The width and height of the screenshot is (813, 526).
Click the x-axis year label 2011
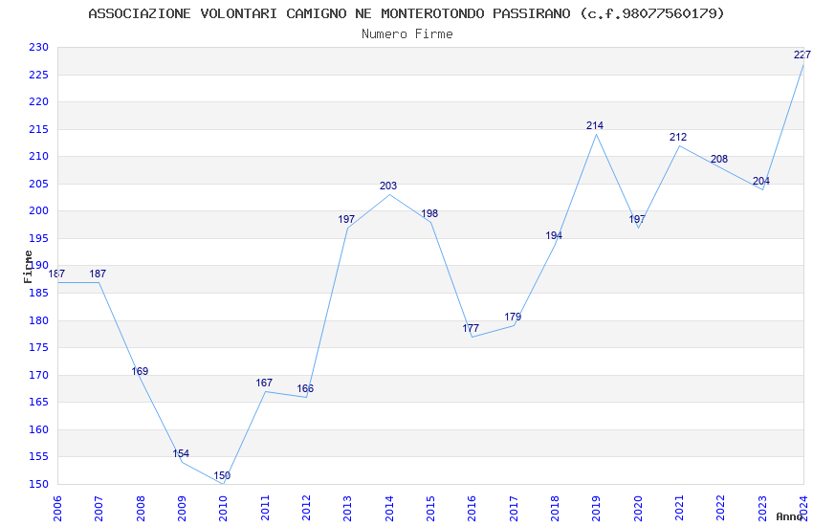coord(264,509)
